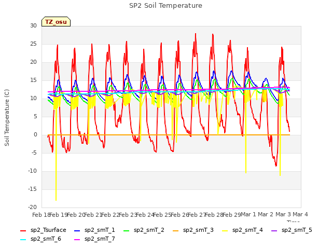Click the Mar 3 x-axis tick label
332x249 pixels.
coord(283,214)
